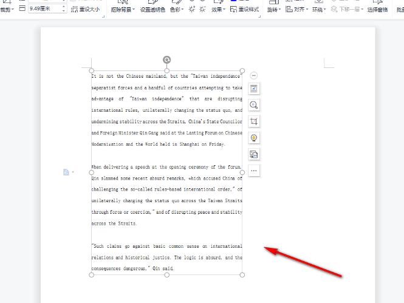Click the crop icon in floating toolbar

click(x=254, y=121)
